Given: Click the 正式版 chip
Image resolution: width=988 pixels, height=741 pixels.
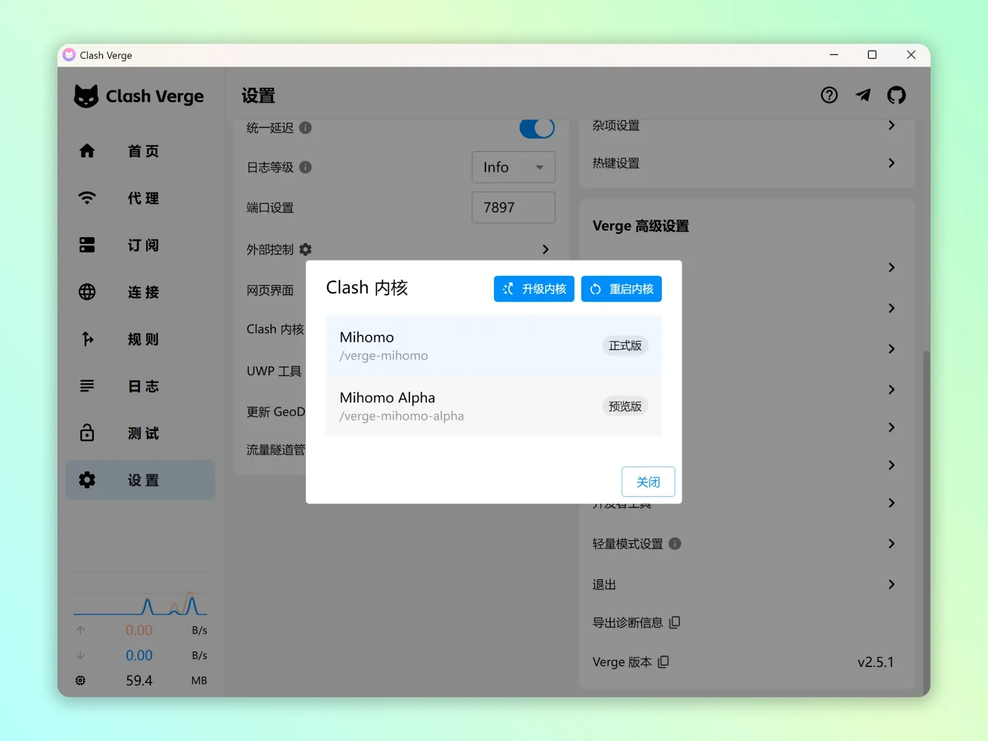Looking at the screenshot, I should (625, 346).
